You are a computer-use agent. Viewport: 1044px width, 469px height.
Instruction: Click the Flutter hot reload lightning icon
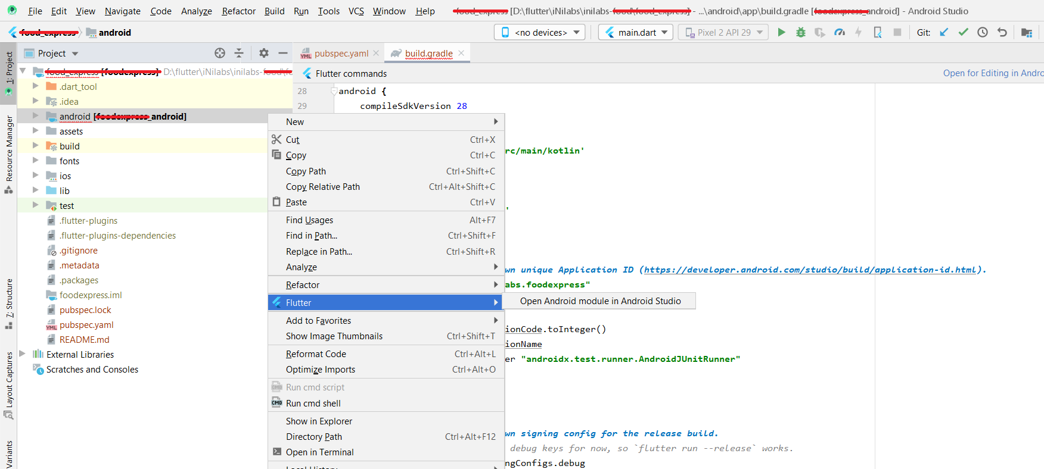click(x=859, y=32)
